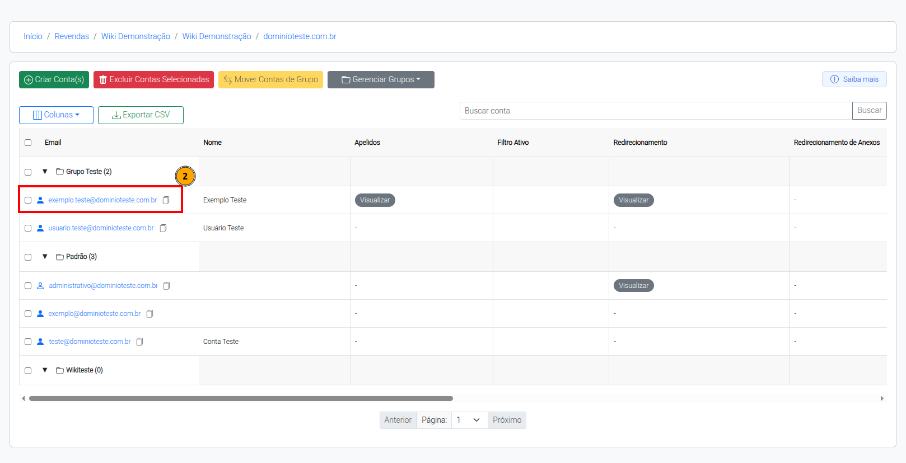Click user icon beside exemplo.teste@dominioteste.com.br
This screenshot has height=463, width=906.
[40, 200]
